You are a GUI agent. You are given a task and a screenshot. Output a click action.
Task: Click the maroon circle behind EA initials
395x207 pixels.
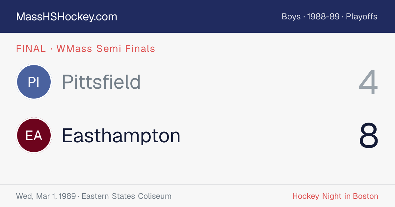[x=34, y=135]
